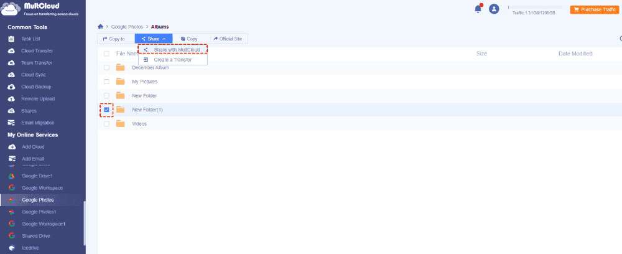
Task: Click the My Pictures folder icon
Action: click(120, 82)
